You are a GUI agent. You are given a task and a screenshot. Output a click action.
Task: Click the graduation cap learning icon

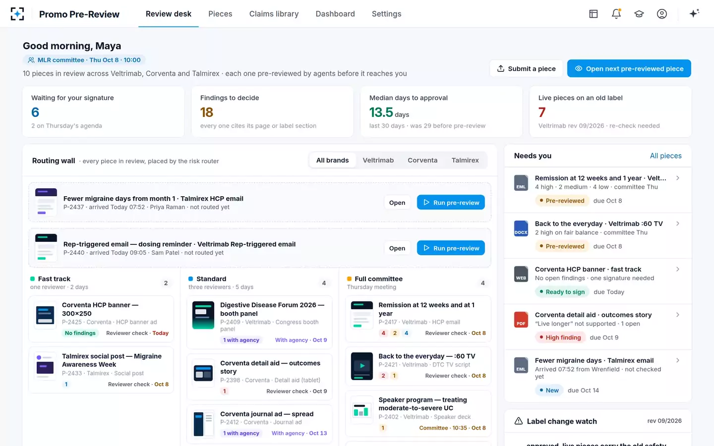click(639, 14)
